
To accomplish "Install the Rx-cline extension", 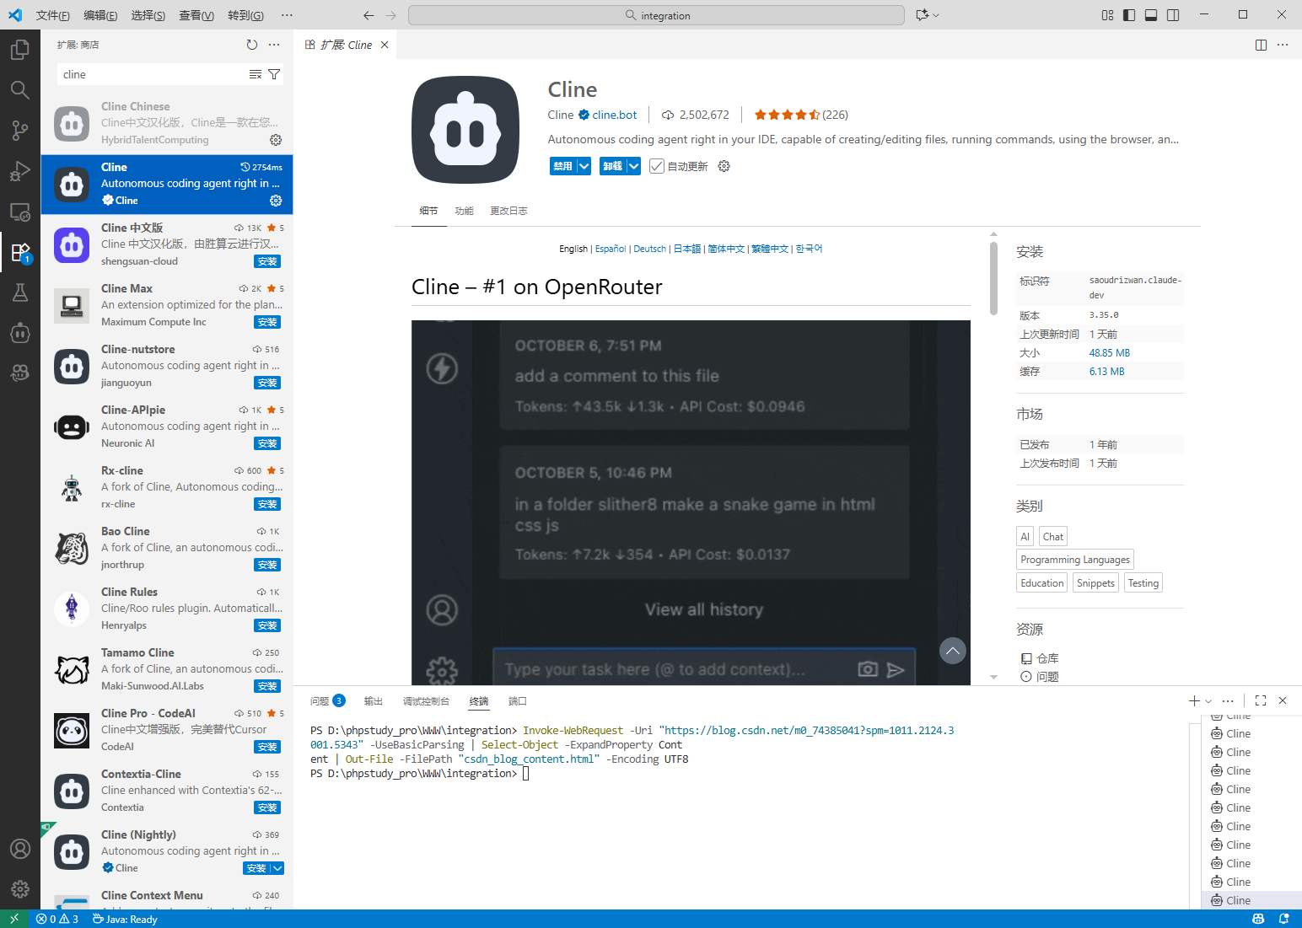I will (x=267, y=504).
